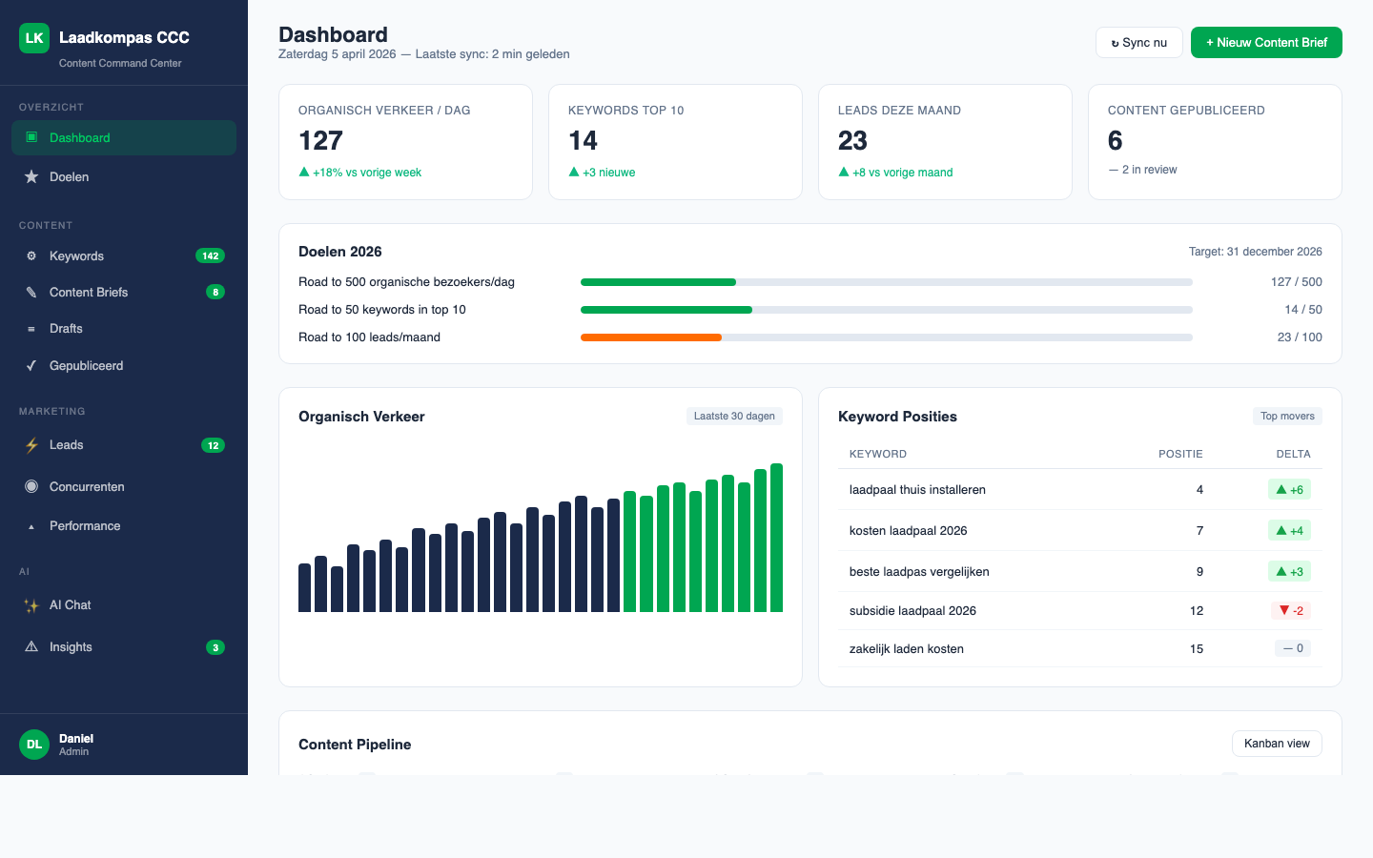The image size is (1373, 858).
Task: Open Insights via the warning triangle icon
Action: pos(31,646)
